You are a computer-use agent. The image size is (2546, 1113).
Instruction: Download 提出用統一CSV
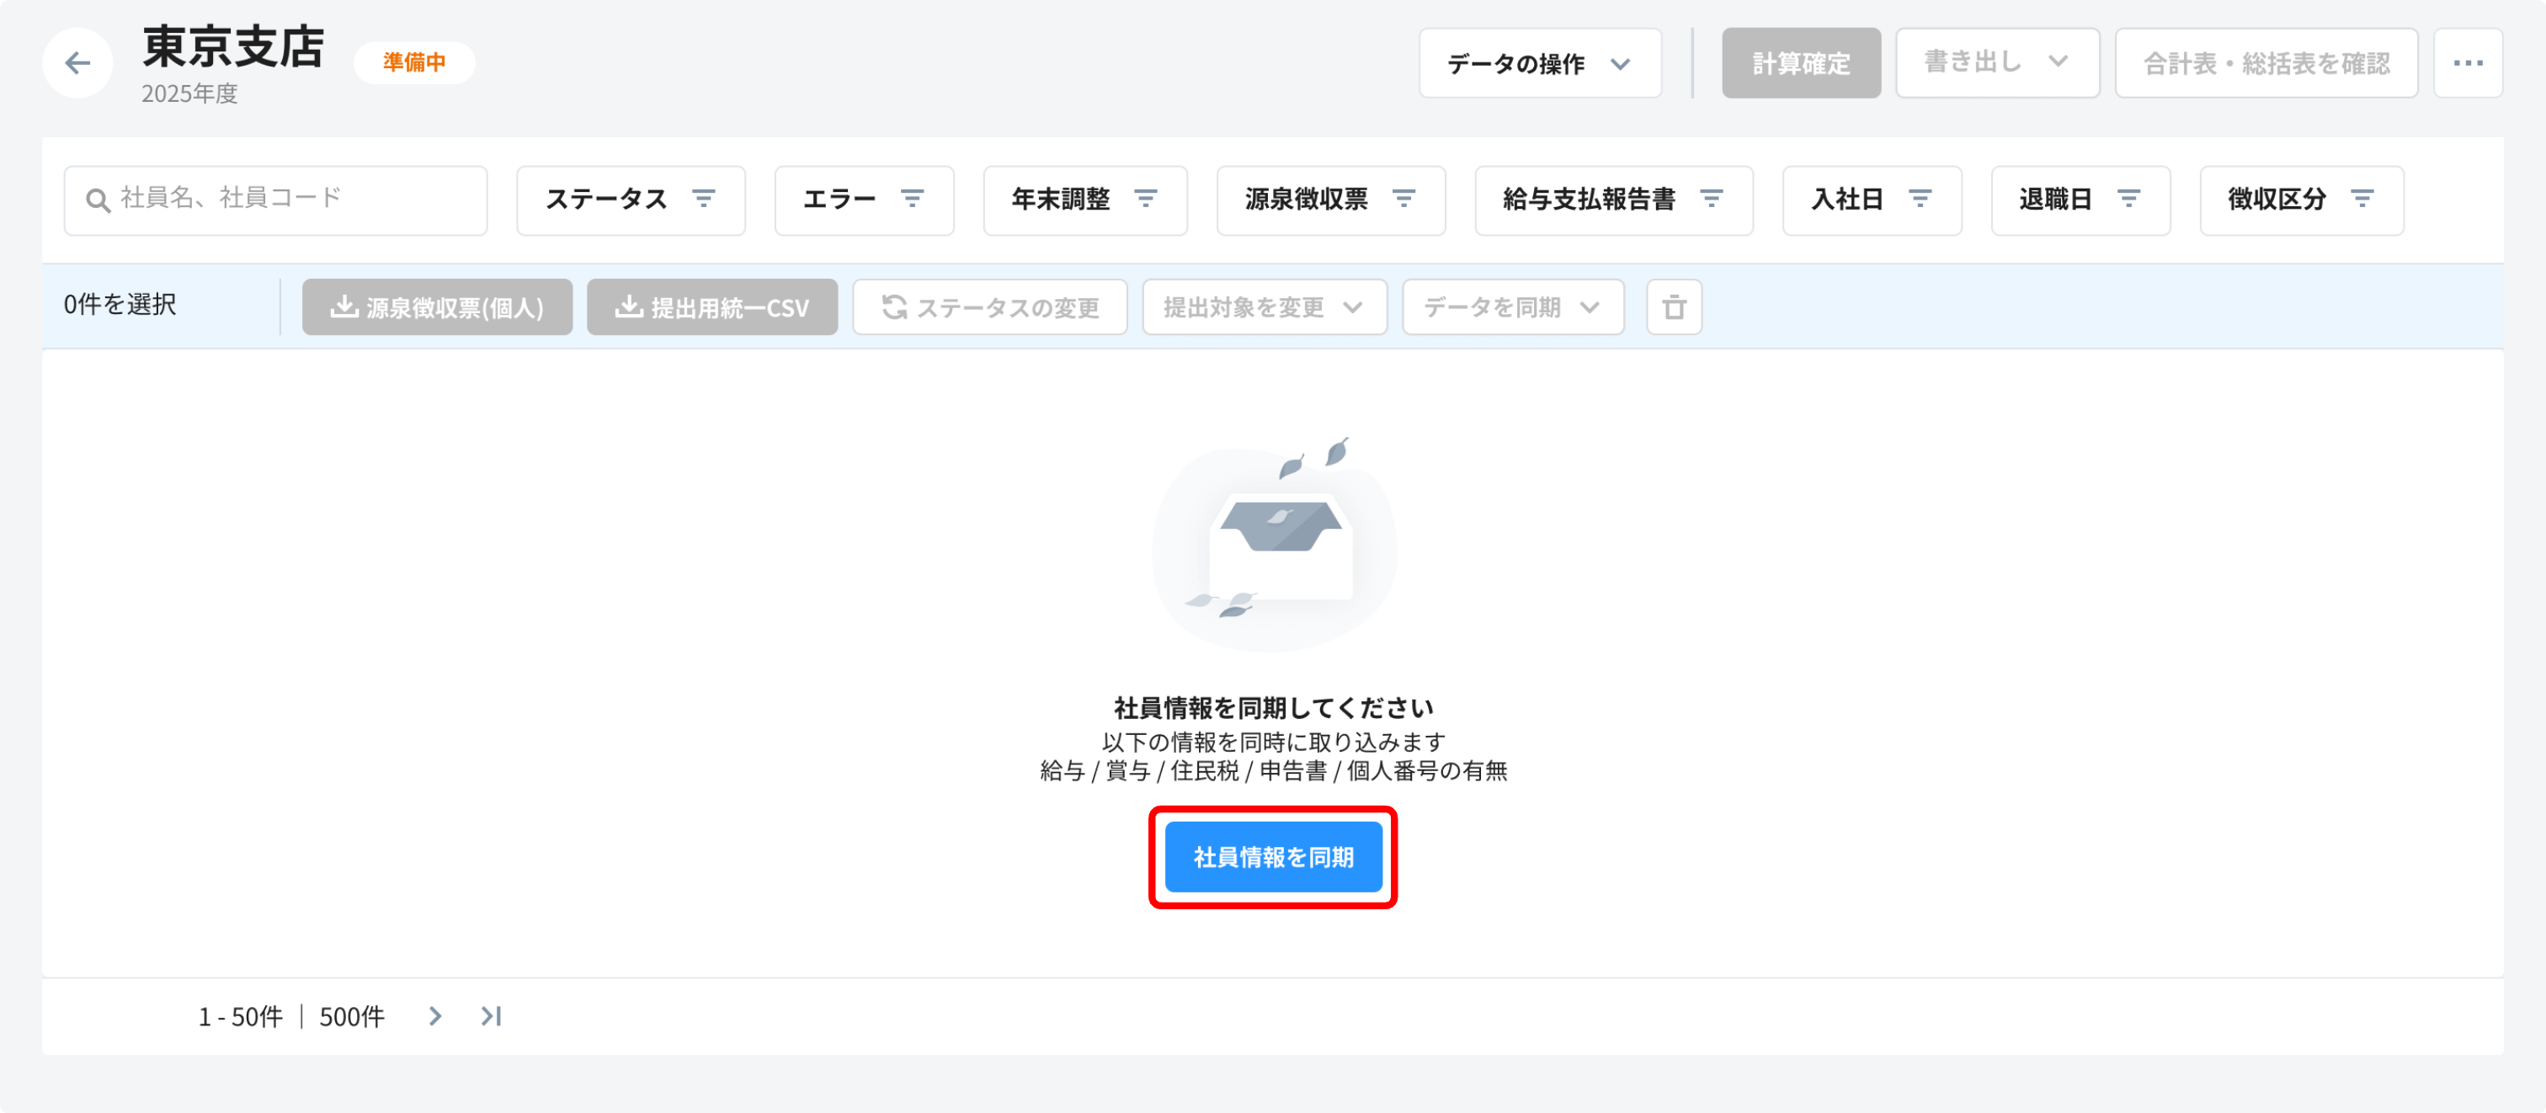coord(711,307)
